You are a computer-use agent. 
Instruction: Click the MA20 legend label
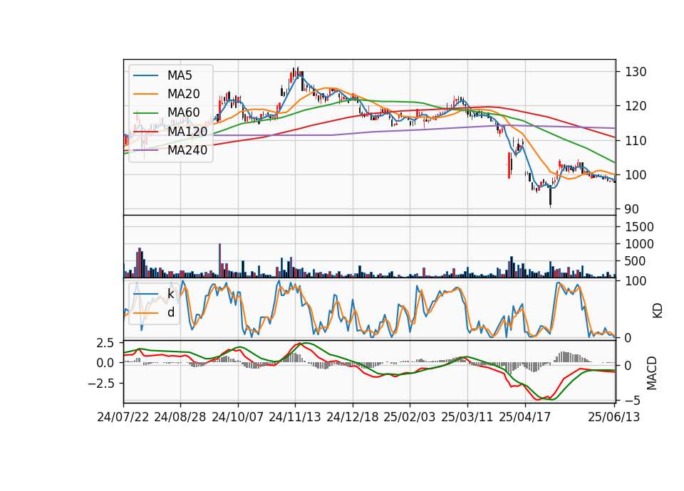pyautogui.click(x=184, y=94)
